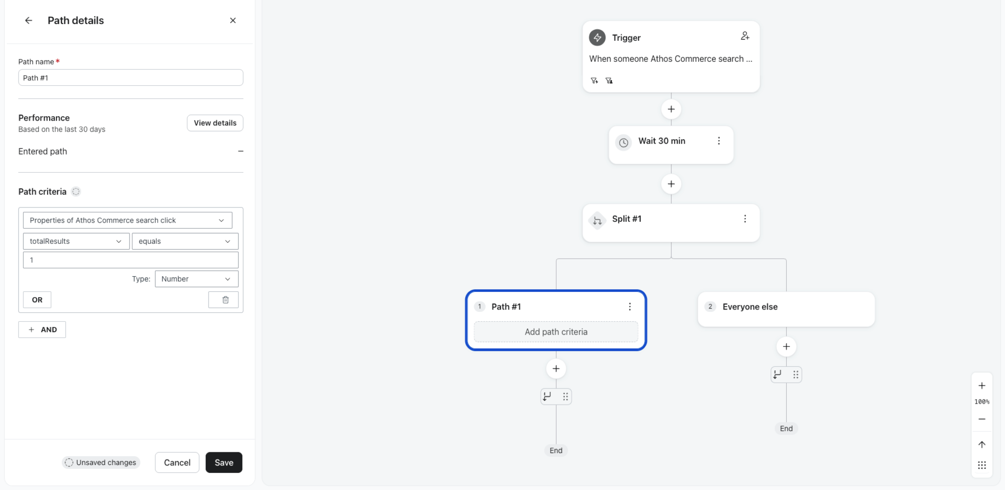Open the Path #1 node options menu
Screen dimensions: 1005x490
coord(630,307)
